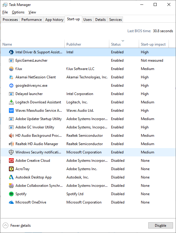Viewport: 176px width, 233px height.
Task: Click the Akamai NetSession Client icon
Action: (x=11, y=77)
